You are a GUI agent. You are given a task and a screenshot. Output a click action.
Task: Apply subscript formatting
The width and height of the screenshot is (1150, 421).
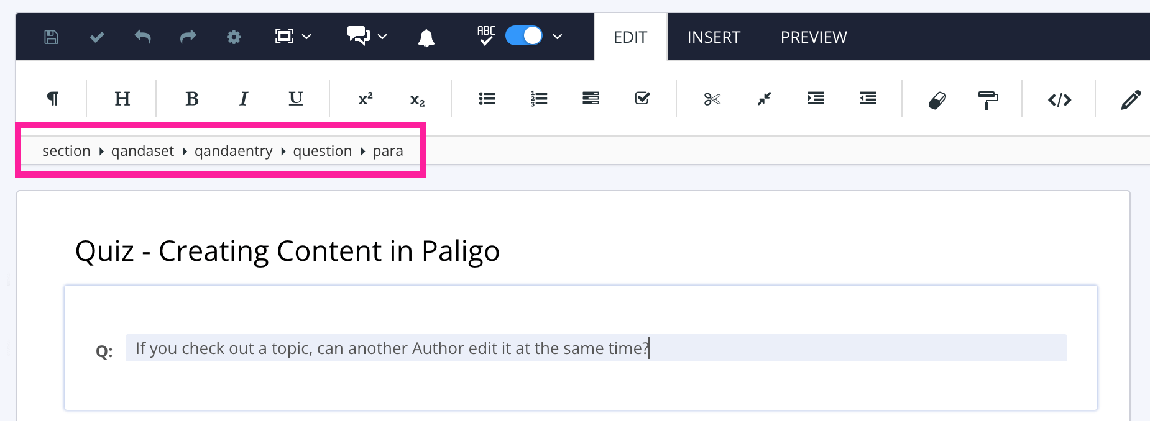[x=418, y=101]
